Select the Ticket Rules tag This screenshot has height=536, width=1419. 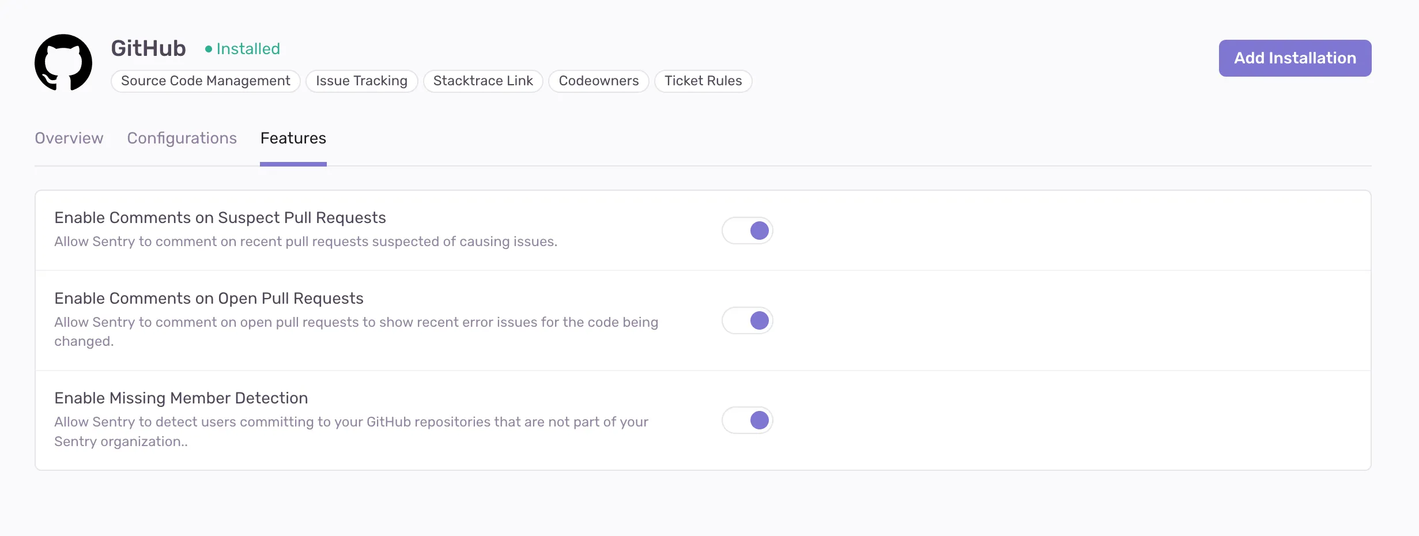703,81
